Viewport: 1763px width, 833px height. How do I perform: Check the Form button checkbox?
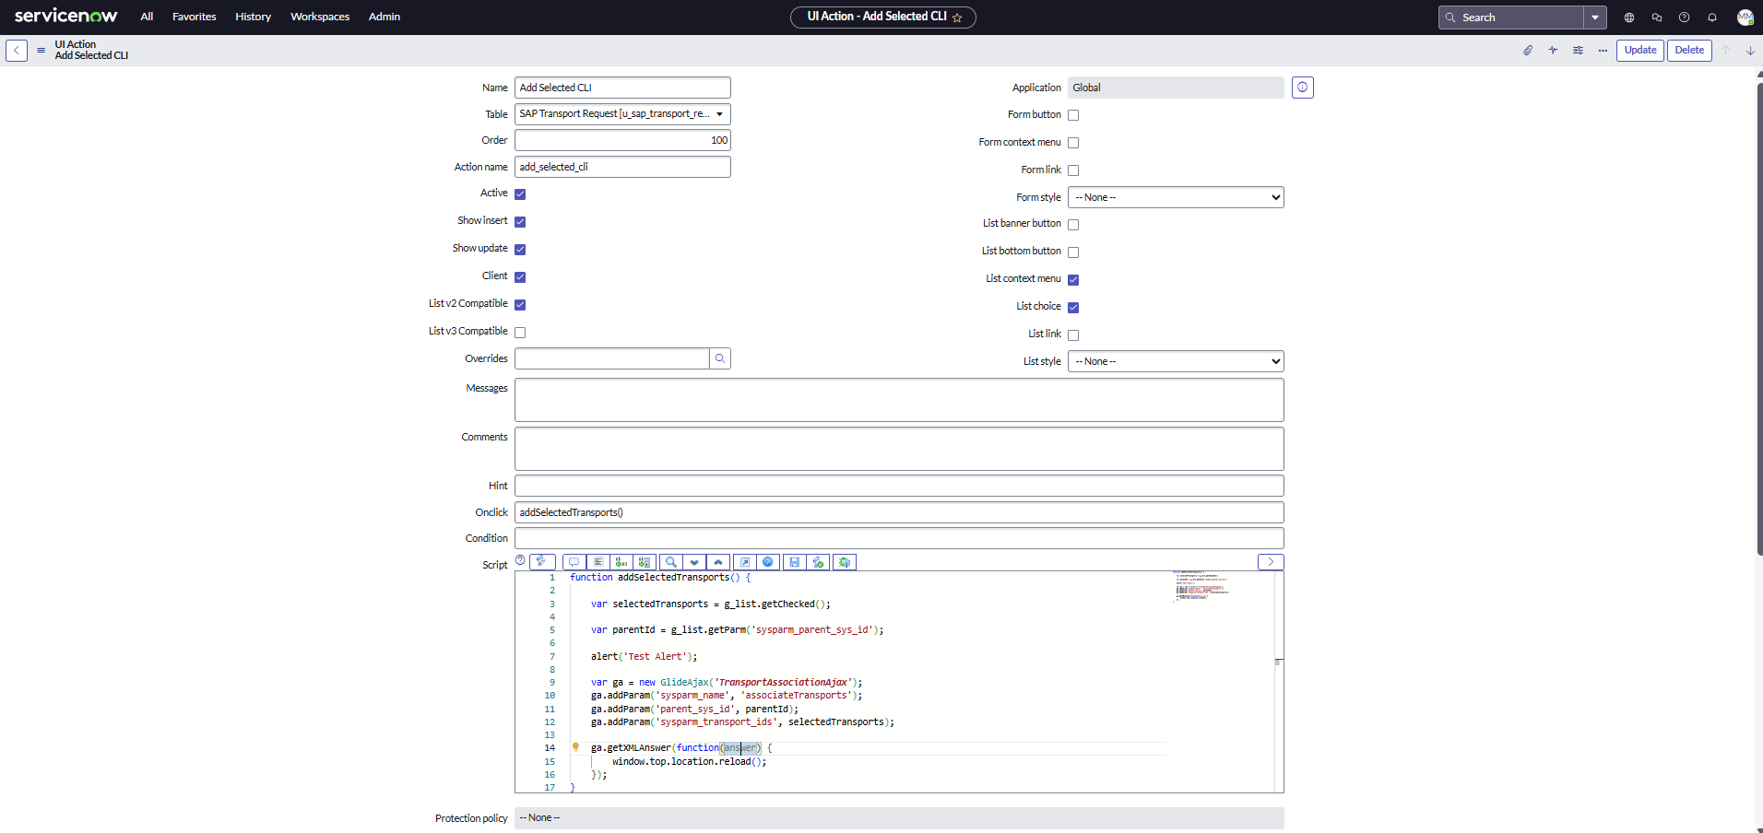pos(1073,115)
